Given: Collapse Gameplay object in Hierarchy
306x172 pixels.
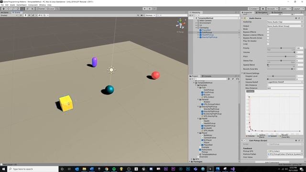Looking at the screenshot, I should (197, 28).
